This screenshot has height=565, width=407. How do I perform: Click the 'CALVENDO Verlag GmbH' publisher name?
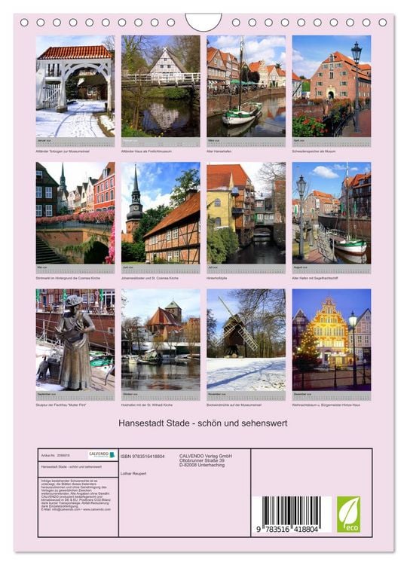click(206, 456)
